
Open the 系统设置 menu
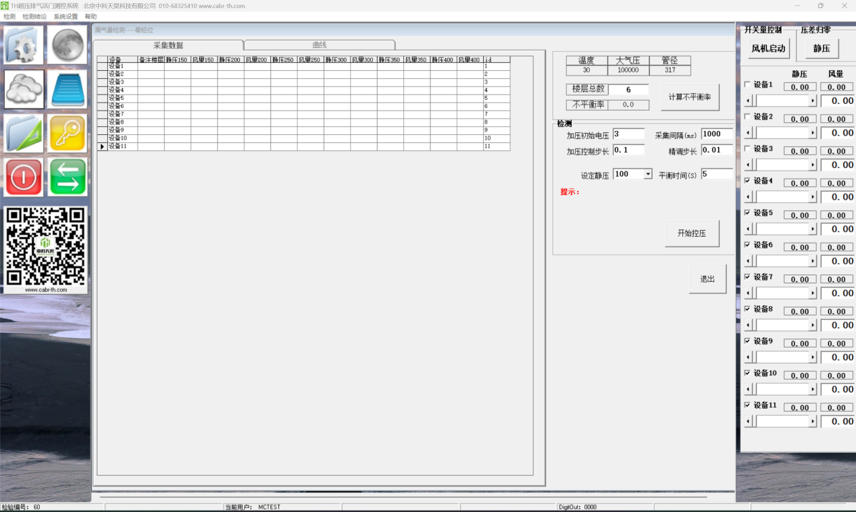[x=66, y=17]
